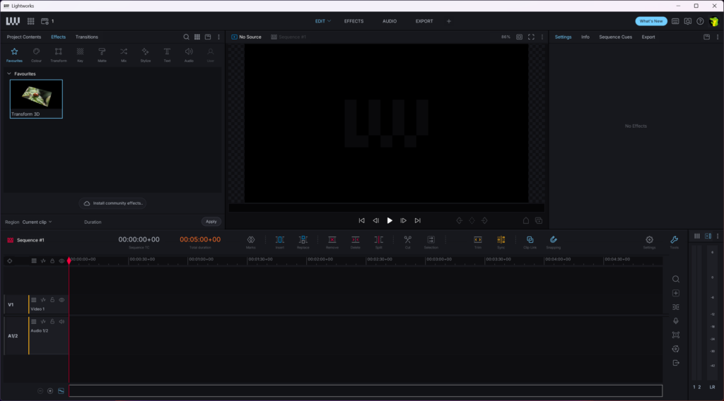Open audio meter more options menu
The height and width of the screenshot is (401, 724).
[718, 236]
